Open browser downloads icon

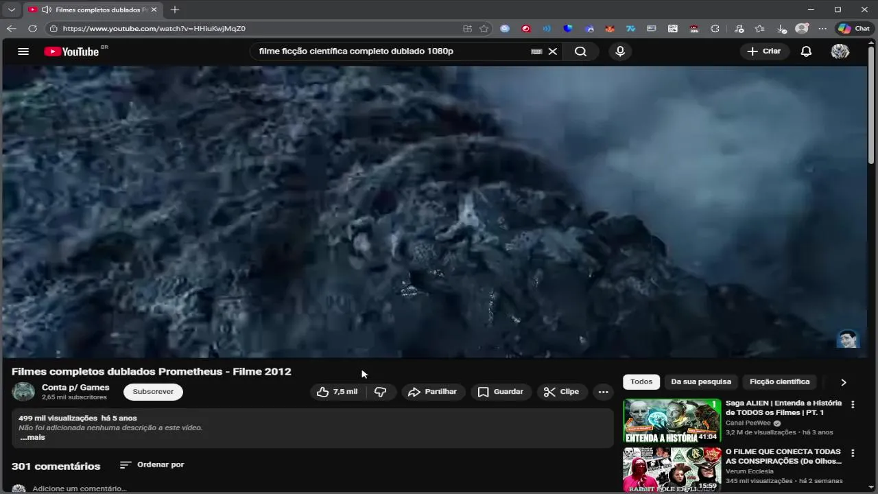pos(781,29)
